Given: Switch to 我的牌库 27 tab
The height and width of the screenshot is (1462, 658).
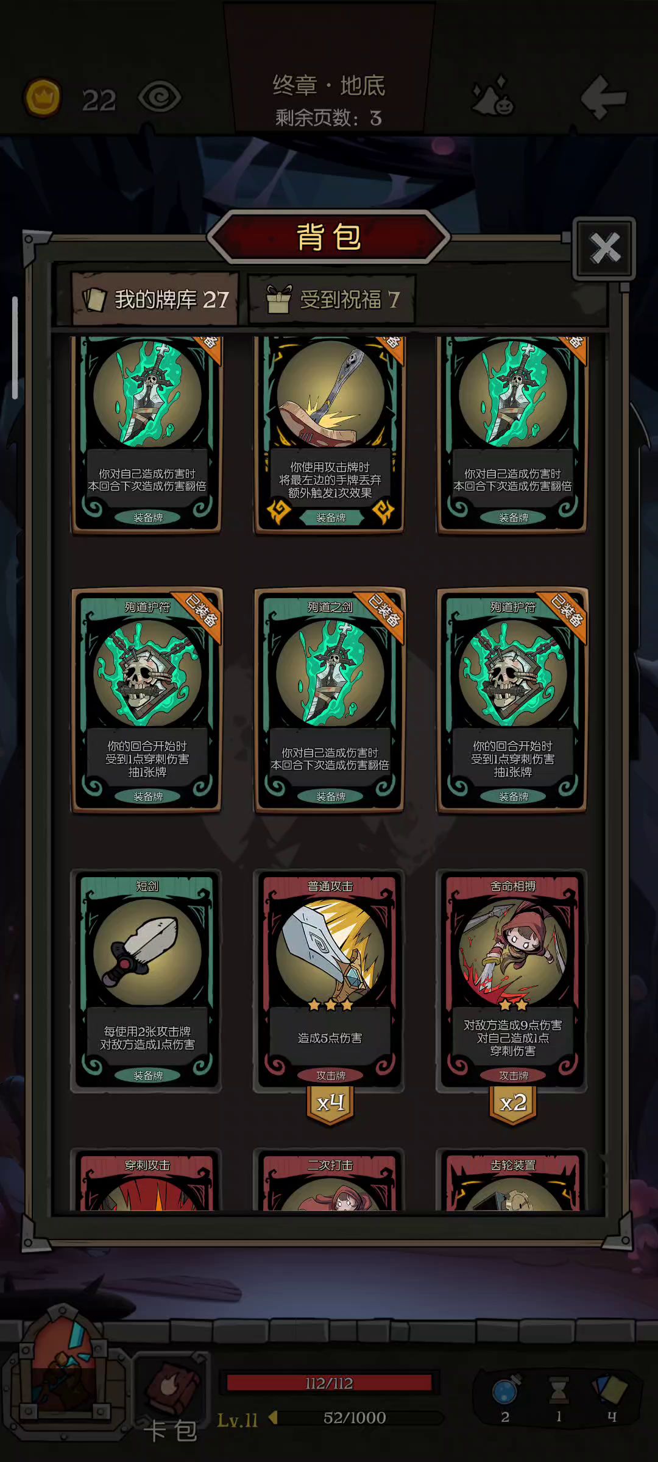Looking at the screenshot, I should coord(156,299).
